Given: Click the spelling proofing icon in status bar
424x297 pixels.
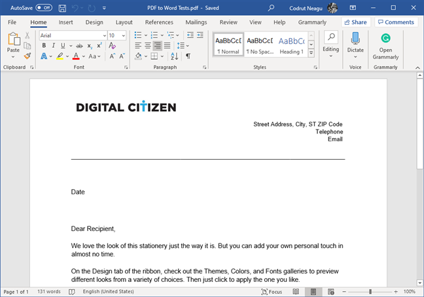Looking at the screenshot, I should [72, 292].
